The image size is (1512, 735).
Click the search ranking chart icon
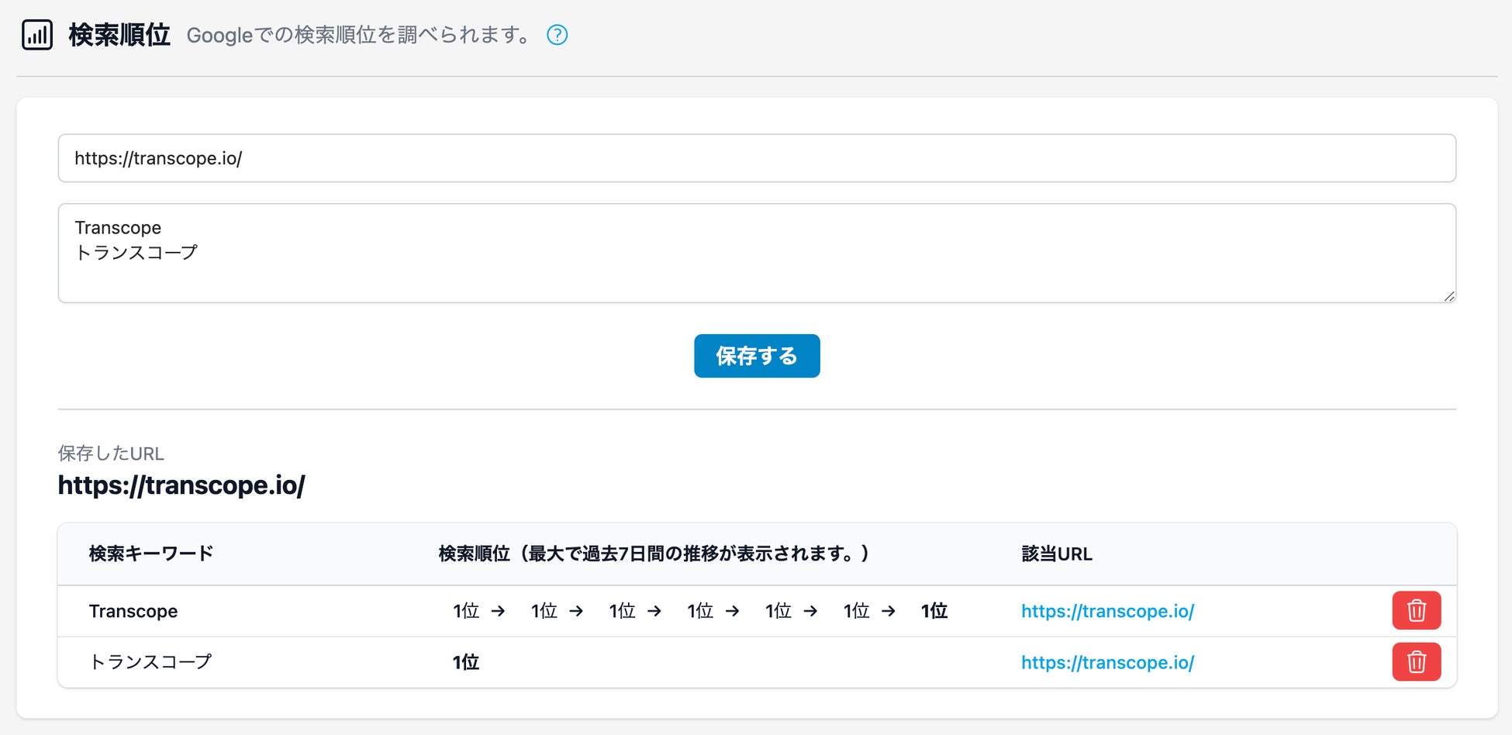point(37,35)
